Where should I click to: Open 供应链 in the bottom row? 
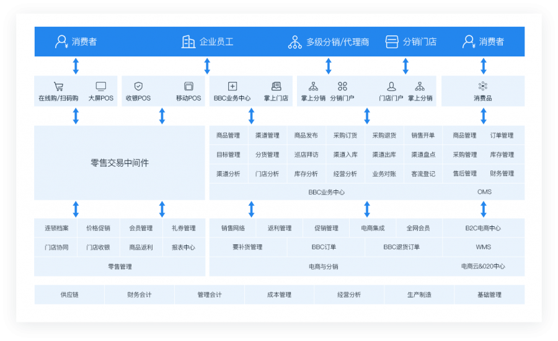click(x=69, y=294)
